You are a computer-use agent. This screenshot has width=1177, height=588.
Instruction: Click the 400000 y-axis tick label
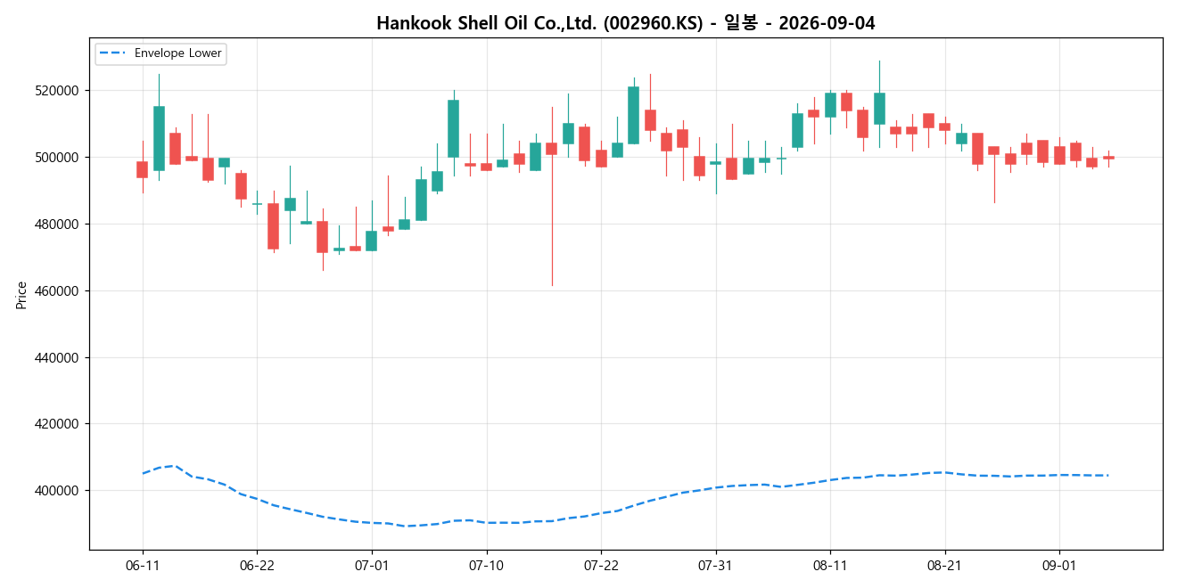pos(57,491)
